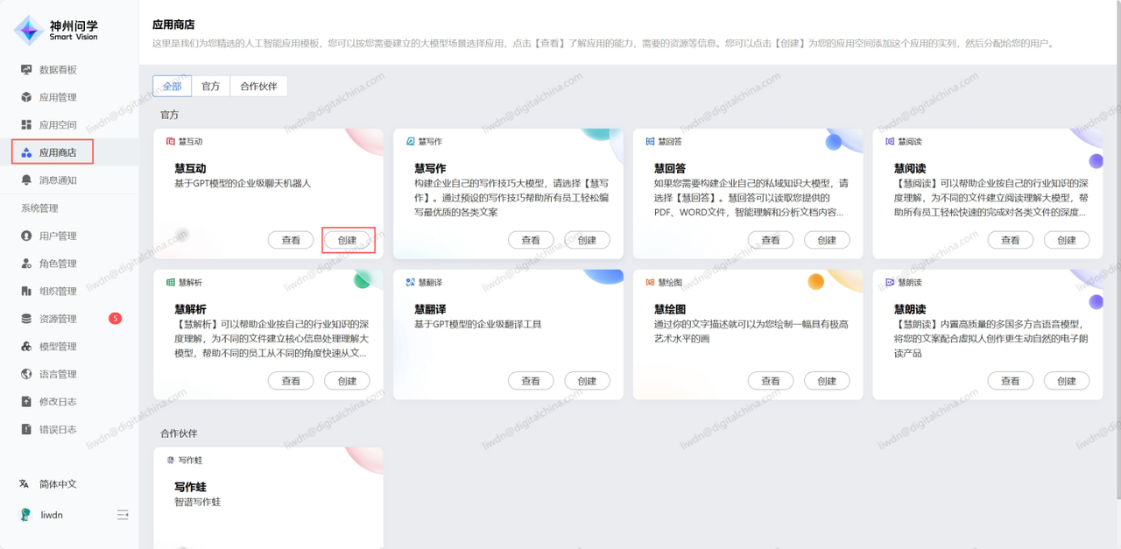The image size is (1121, 549).
Task: Switch to the 官方 tab
Action: click(210, 86)
